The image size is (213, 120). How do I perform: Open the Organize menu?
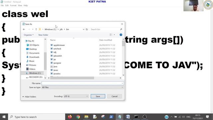coord(29,35)
